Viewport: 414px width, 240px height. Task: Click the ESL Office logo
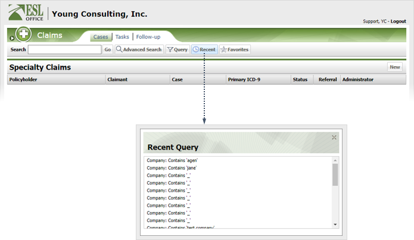(x=26, y=13)
